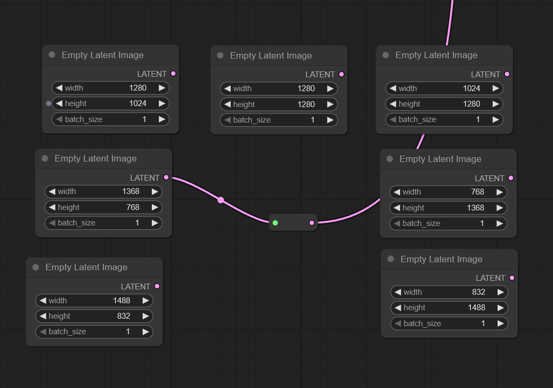Screen dimensions: 553x388
Task: Click the green input dot on the reroute node
Action: click(x=275, y=223)
